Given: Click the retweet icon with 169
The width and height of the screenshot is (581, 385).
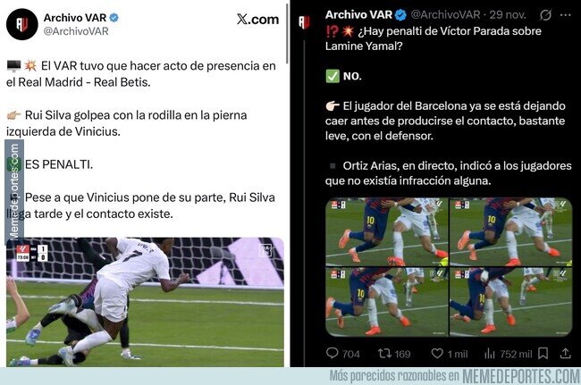Looking at the screenshot, I should tap(384, 354).
